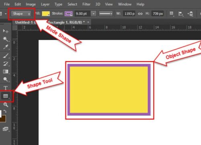
Task: Click the yellow Fill color swatch
Action: click(46, 14)
